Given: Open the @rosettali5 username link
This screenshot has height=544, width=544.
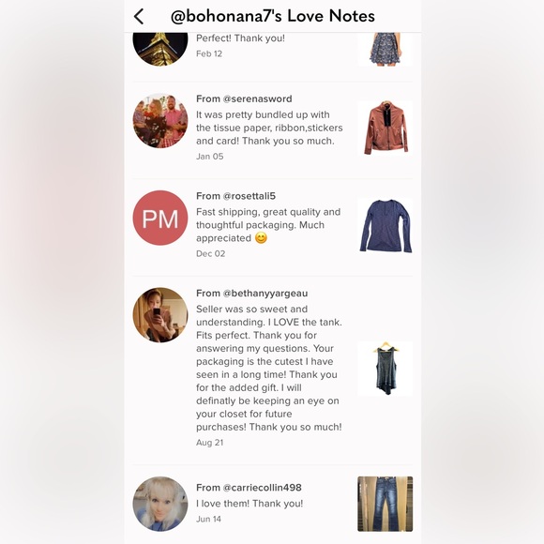Looking at the screenshot, I should coord(249,196).
